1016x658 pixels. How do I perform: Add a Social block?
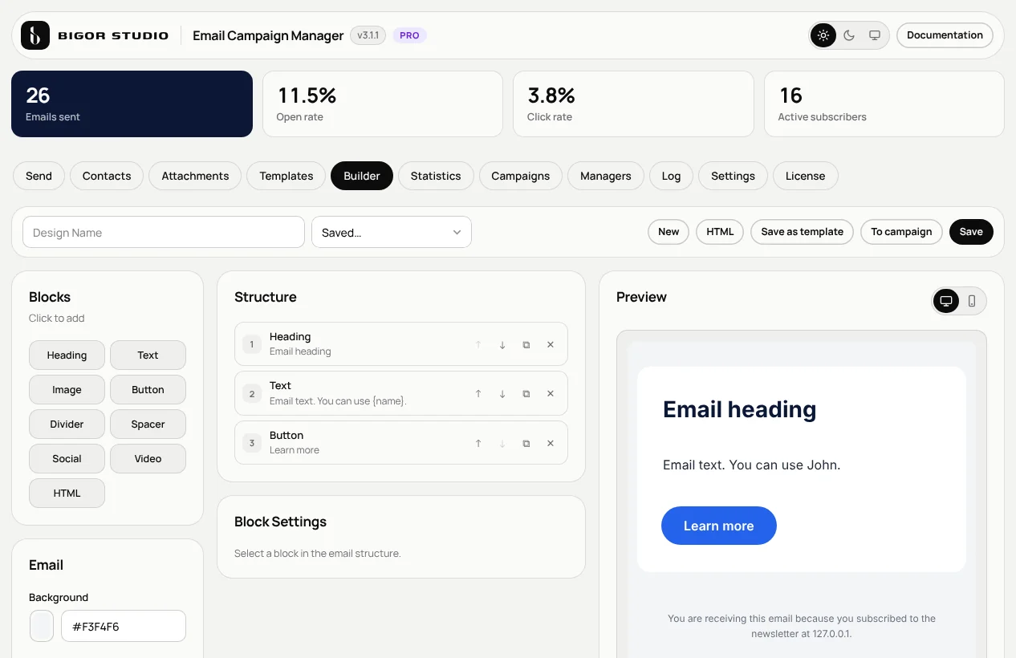pos(67,458)
